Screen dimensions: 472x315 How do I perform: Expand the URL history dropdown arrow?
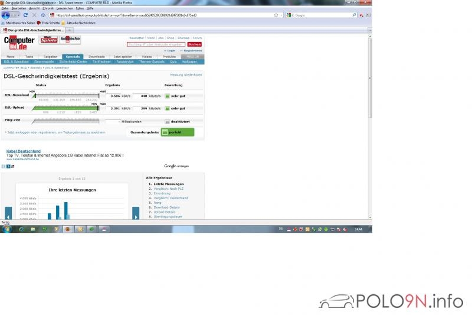pos(281,15)
